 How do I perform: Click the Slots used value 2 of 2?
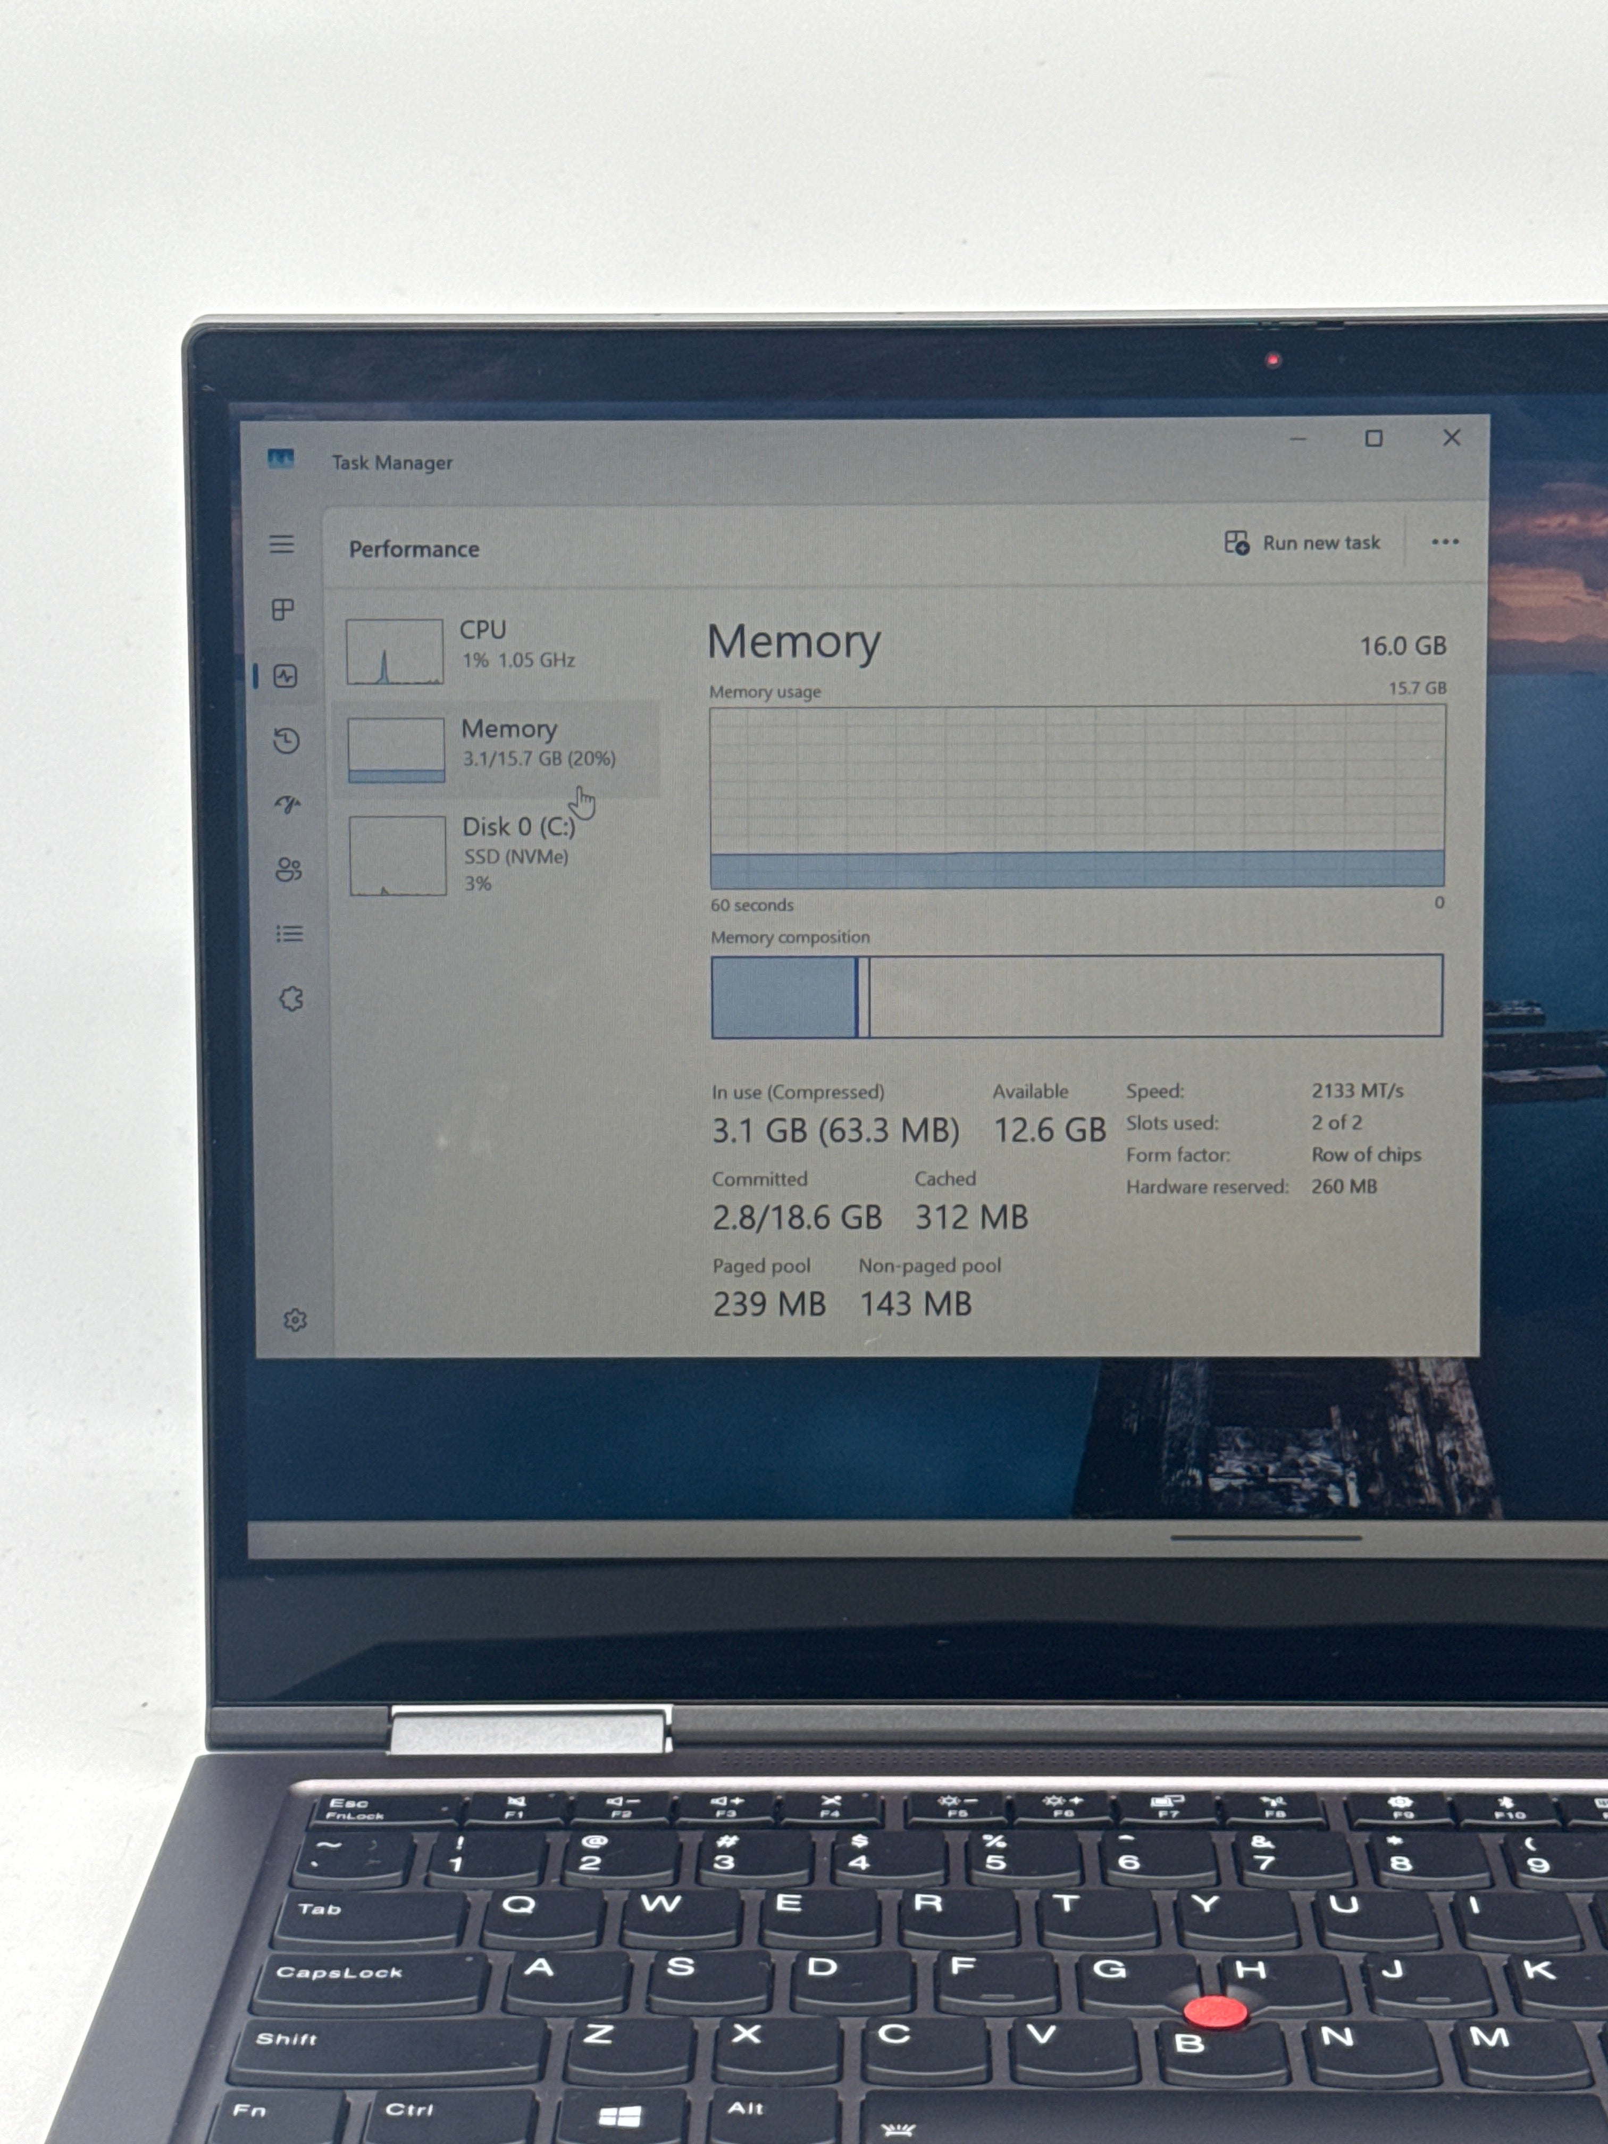(1337, 1123)
